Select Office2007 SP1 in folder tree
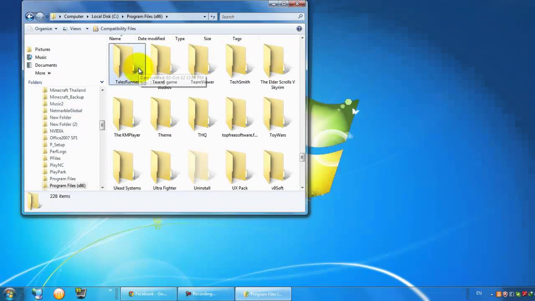The width and height of the screenshot is (535, 301). click(64, 138)
